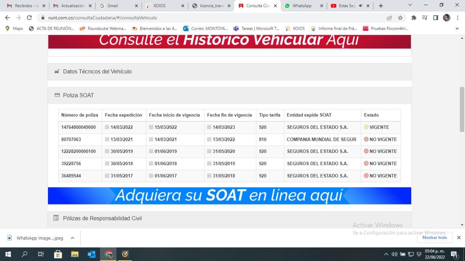The width and height of the screenshot is (465, 261).
Task: Switch to the Gmail tab
Action: [x=113, y=6]
